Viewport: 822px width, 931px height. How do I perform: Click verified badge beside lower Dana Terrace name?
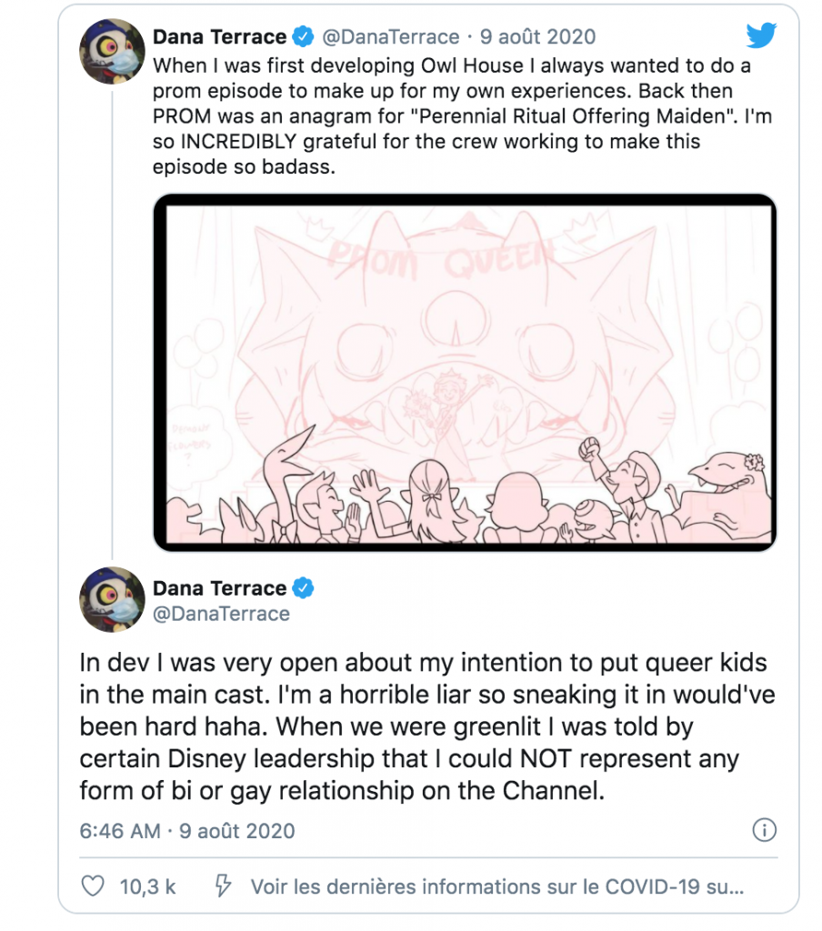point(303,588)
